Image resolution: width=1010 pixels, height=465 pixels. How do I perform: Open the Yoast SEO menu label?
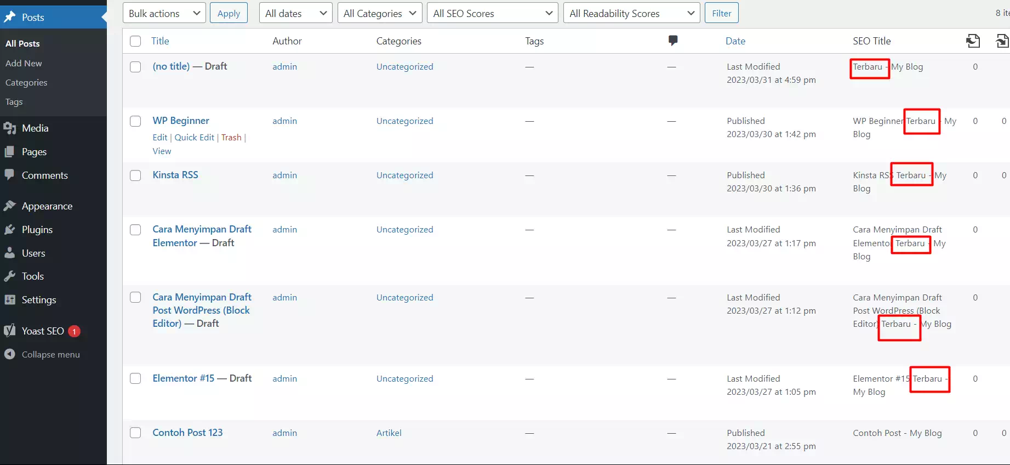coord(43,331)
